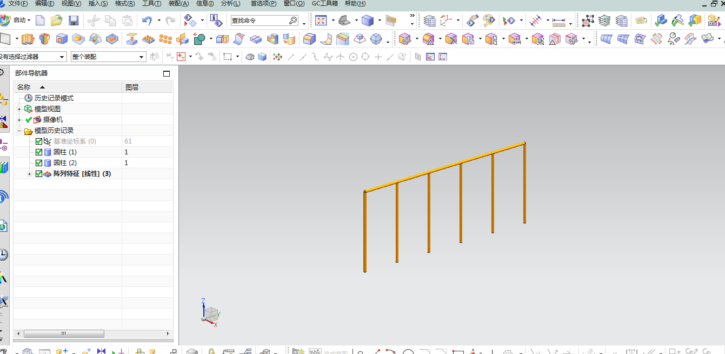Click the Hole feature icon
Viewport: 725px width, 354px height.
(62, 39)
